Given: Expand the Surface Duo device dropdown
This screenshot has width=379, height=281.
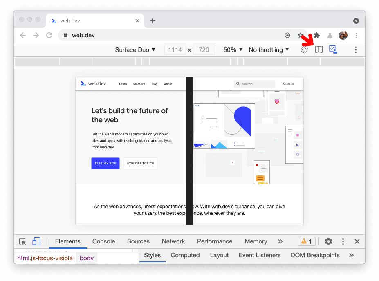Looking at the screenshot, I should pyautogui.click(x=135, y=50).
